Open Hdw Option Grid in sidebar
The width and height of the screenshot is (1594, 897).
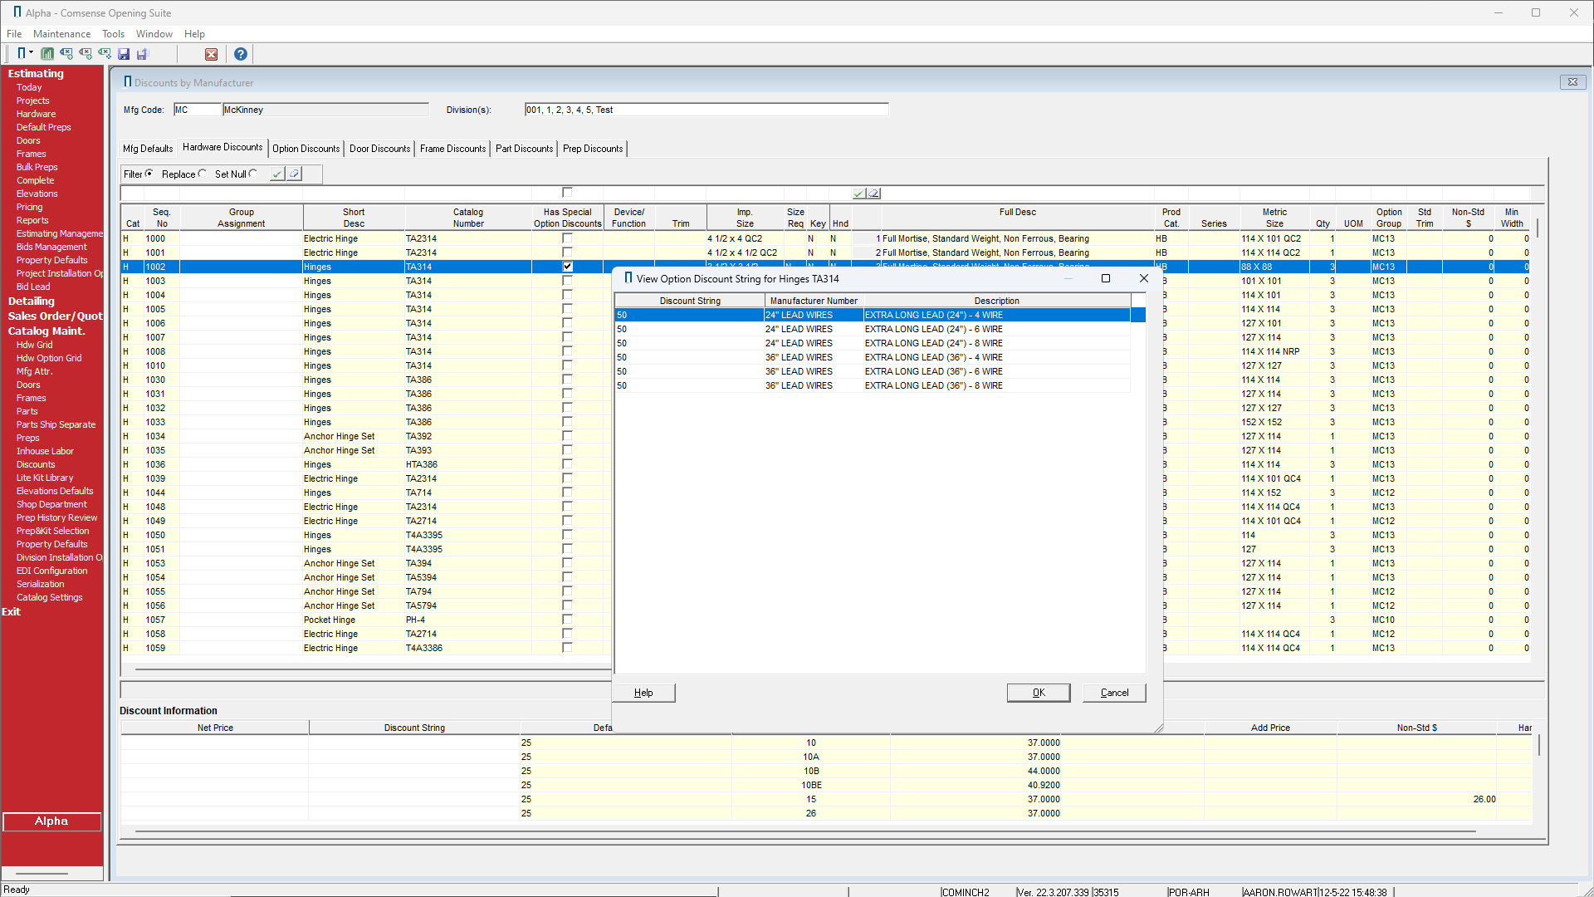click(49, 358)
